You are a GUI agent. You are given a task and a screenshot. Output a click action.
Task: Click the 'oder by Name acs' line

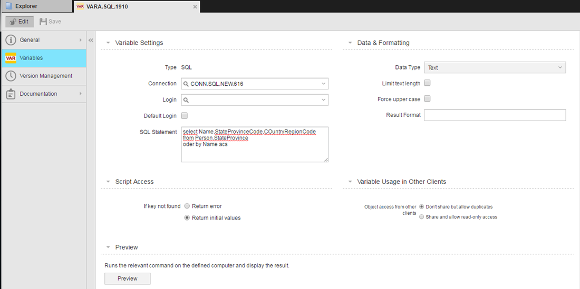205,144
